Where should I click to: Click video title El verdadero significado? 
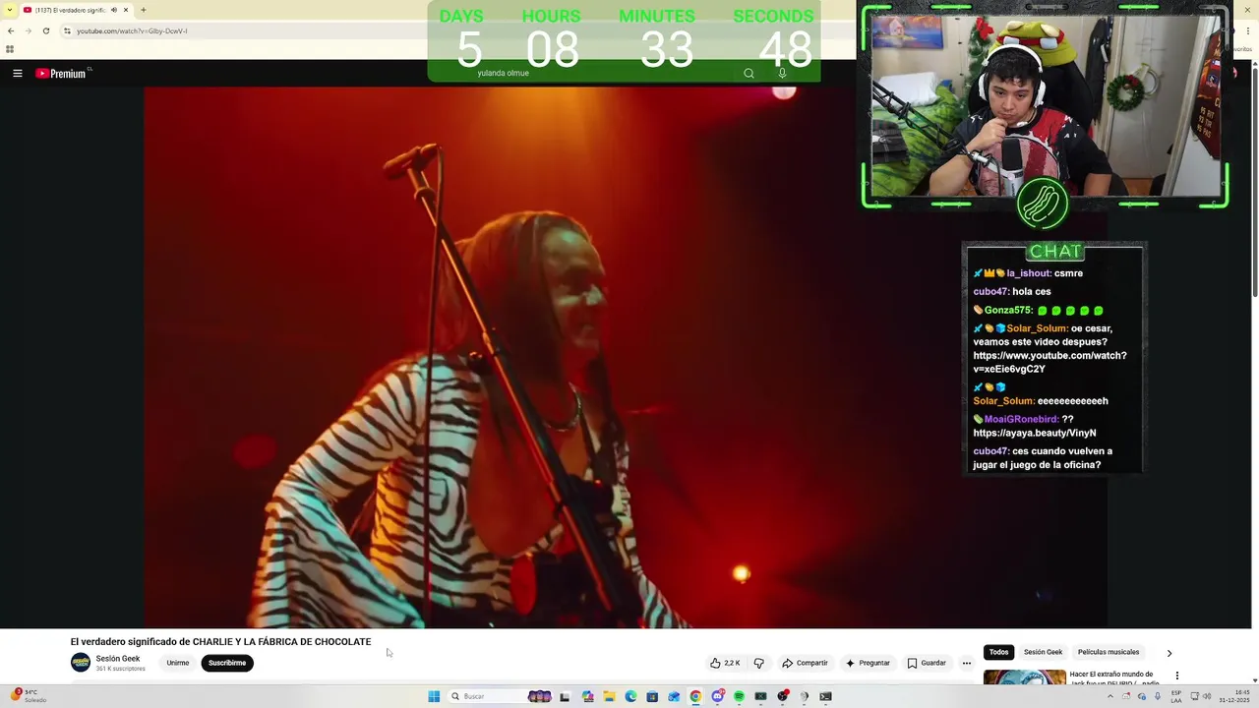tap(220, 641)
